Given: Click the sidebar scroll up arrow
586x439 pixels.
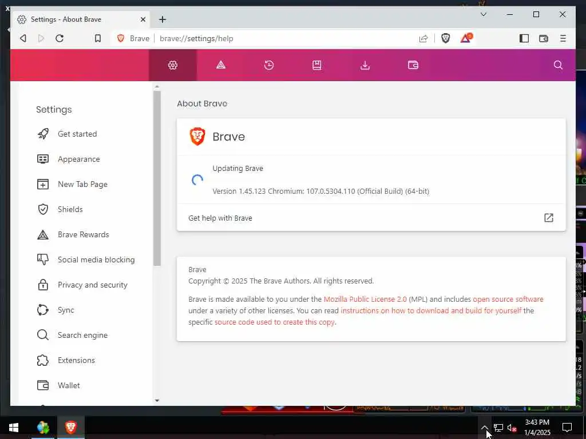Looking at the screenshot, I should coord(157,86).
